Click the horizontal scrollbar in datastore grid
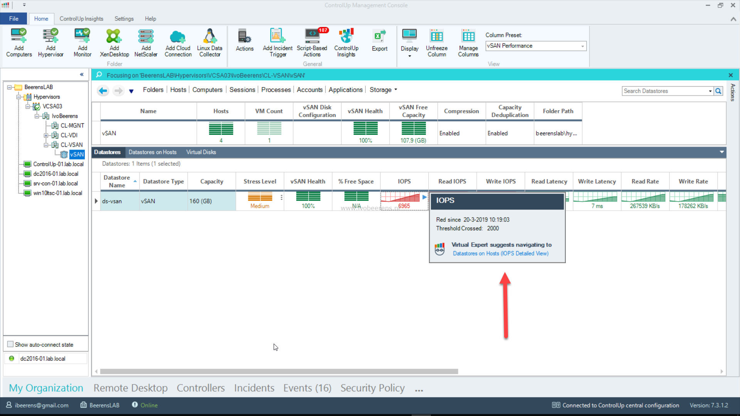This screenshot has width=740, height=416. (279, 372)
